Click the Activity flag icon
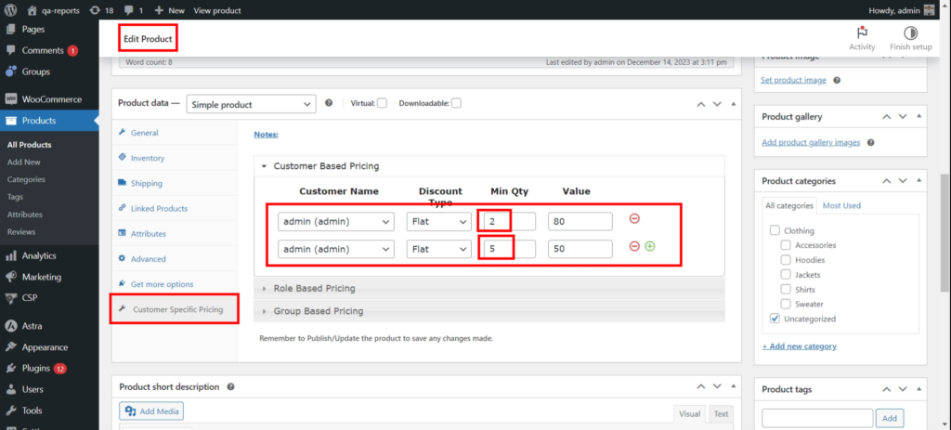 [863, 33]
